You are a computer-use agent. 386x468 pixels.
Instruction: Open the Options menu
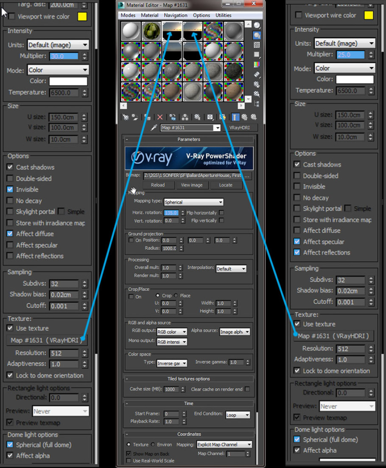point(201,15)
